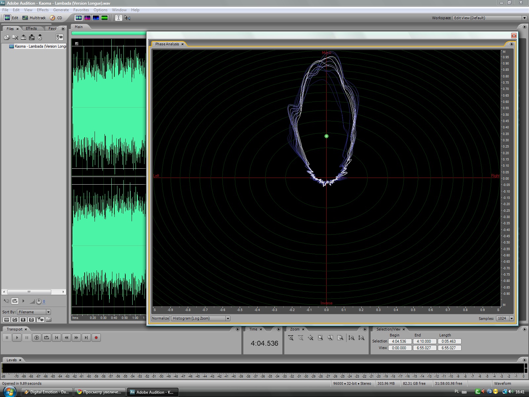Select Spectral Phase display icon
529x397 pixels.
coord(104,18)
